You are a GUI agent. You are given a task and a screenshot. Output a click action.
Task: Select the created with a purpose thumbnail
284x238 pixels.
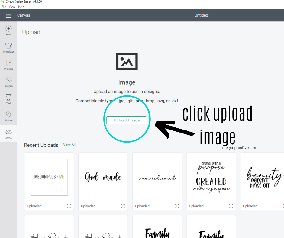click(x=211, y=177)
